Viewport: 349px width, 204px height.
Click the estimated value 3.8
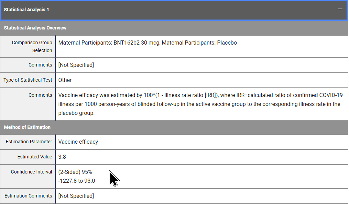click(62, 157)
